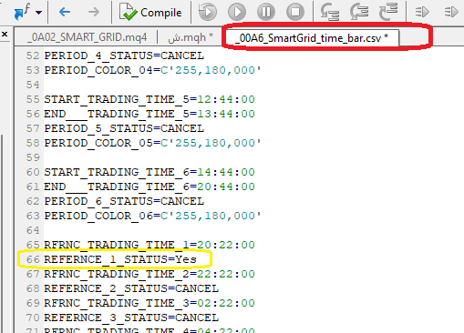
Task: Click PERIOD_5_STATUS=CANCEL on line 57
Action: click(124, 128)
